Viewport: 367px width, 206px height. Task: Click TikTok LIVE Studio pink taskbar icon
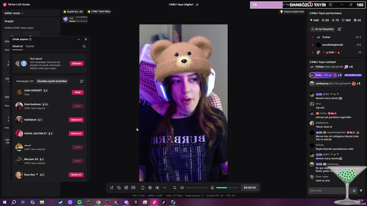[154, 202]
